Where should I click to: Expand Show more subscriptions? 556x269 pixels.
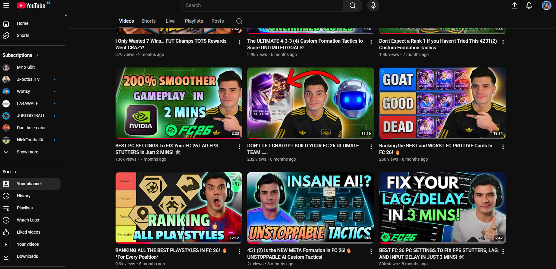click(x=30, y=152)
